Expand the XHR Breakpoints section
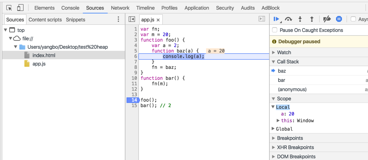The height and width of the screenshot is (160, 368). (x=274, y=147)
